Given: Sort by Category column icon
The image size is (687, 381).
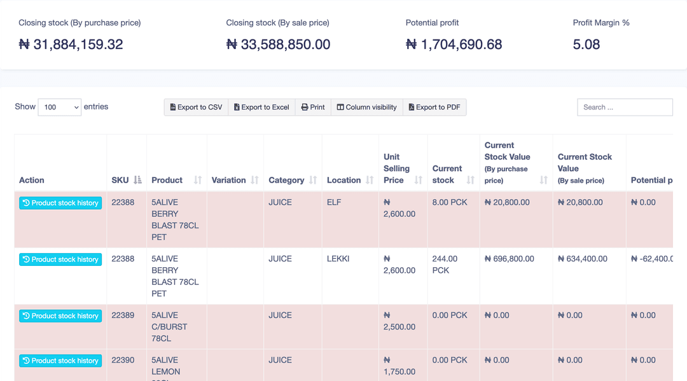Looking at the screenshot, I should coord(313,180).
